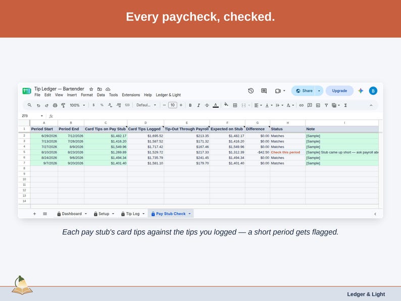This screenshot has width=401, height=301.
Task: Decrease font size with minus
Action: click(x=164, y=105)
